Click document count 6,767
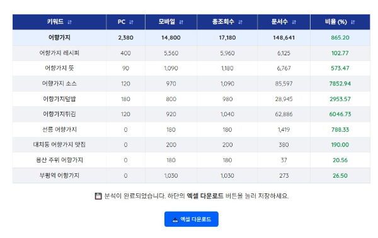This screenshot has height=238, width=378. pyautogui.click(x=283, y=68)
